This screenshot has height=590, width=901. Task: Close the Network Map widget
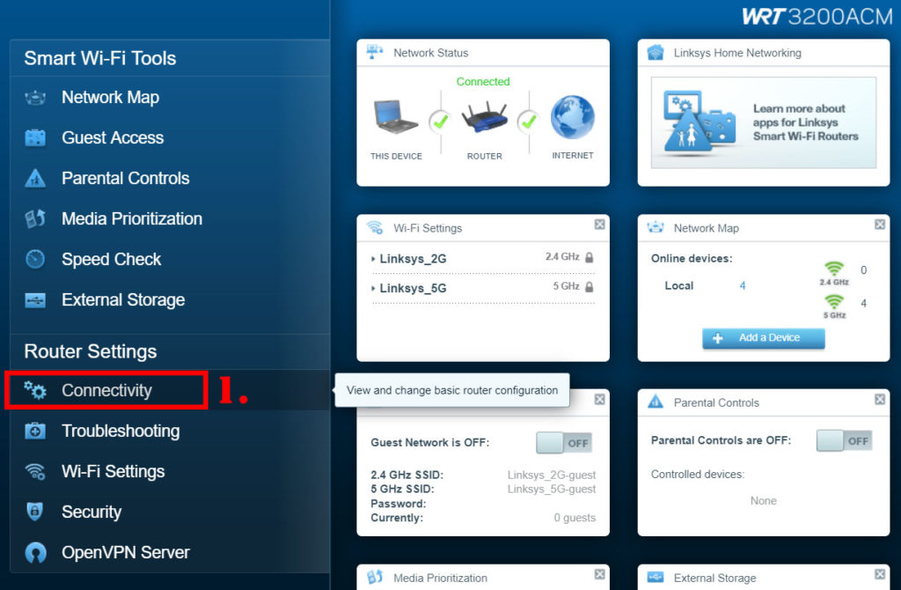880,227
